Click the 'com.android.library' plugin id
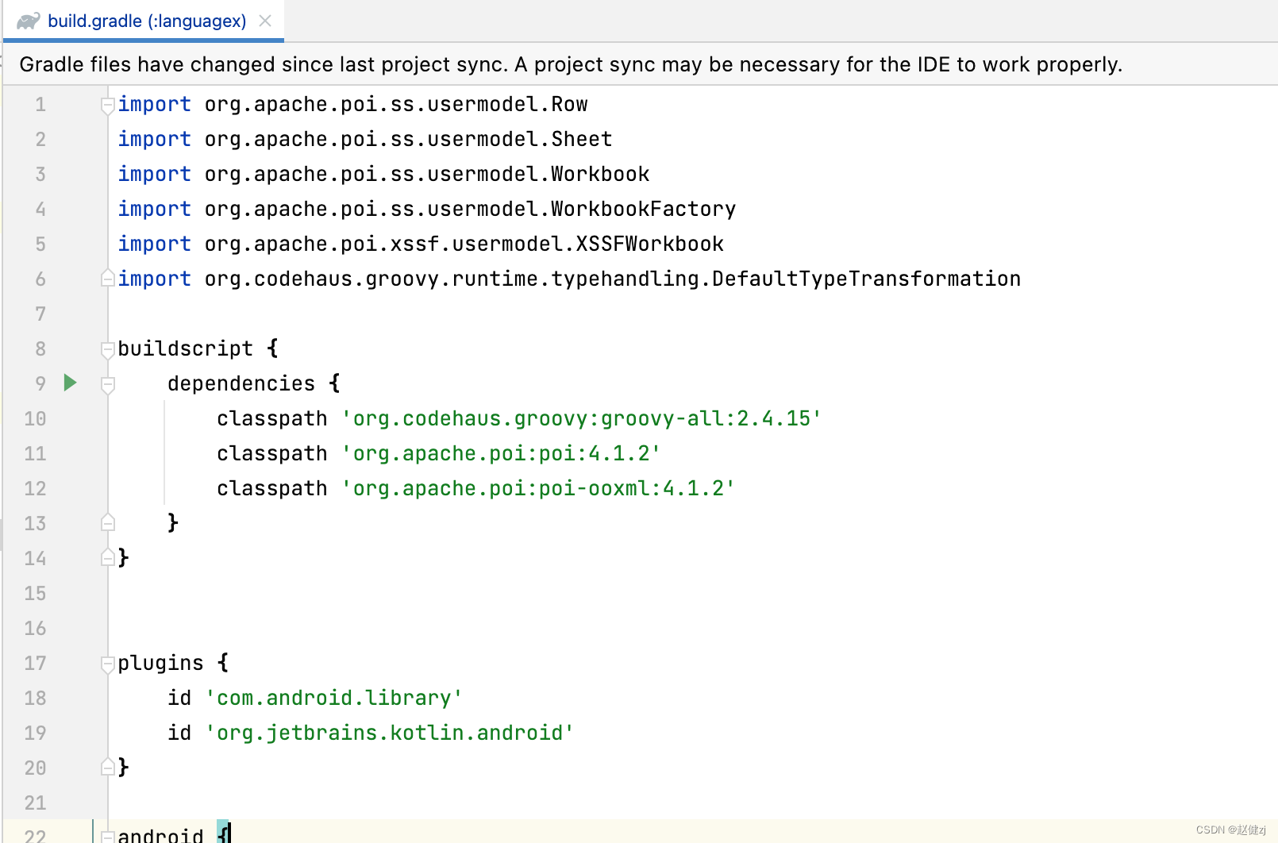The height and width of the screenshot is (843, 1278). coord(334,698)
